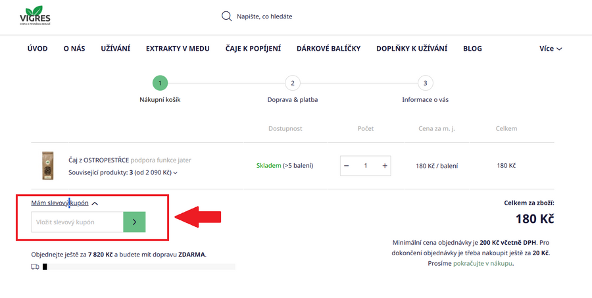
Task: Click the Vigres logo
Action: pyautogui.click(x=35, y=16)
